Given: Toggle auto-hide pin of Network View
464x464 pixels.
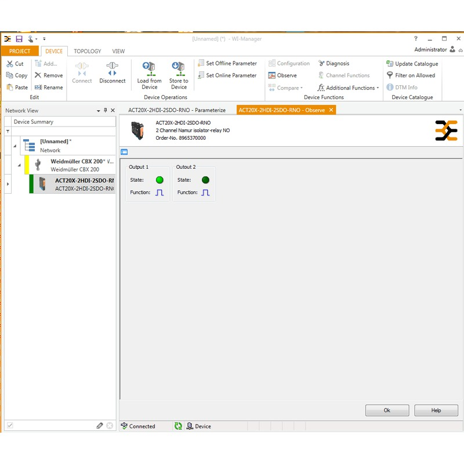Looking at the screenshot, I should pos(106,110).
